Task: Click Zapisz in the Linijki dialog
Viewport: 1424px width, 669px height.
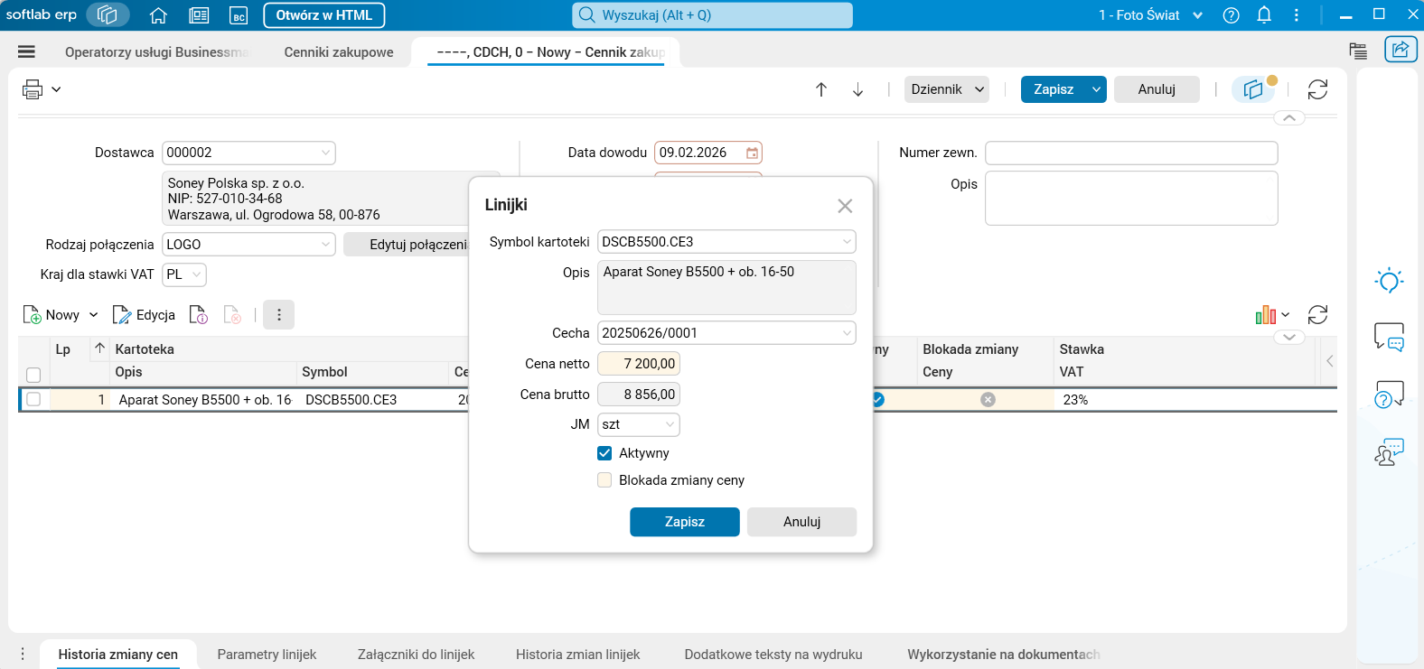Action: pos(685,522)
